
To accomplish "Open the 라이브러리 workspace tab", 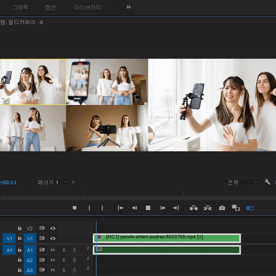I will 87,7.
